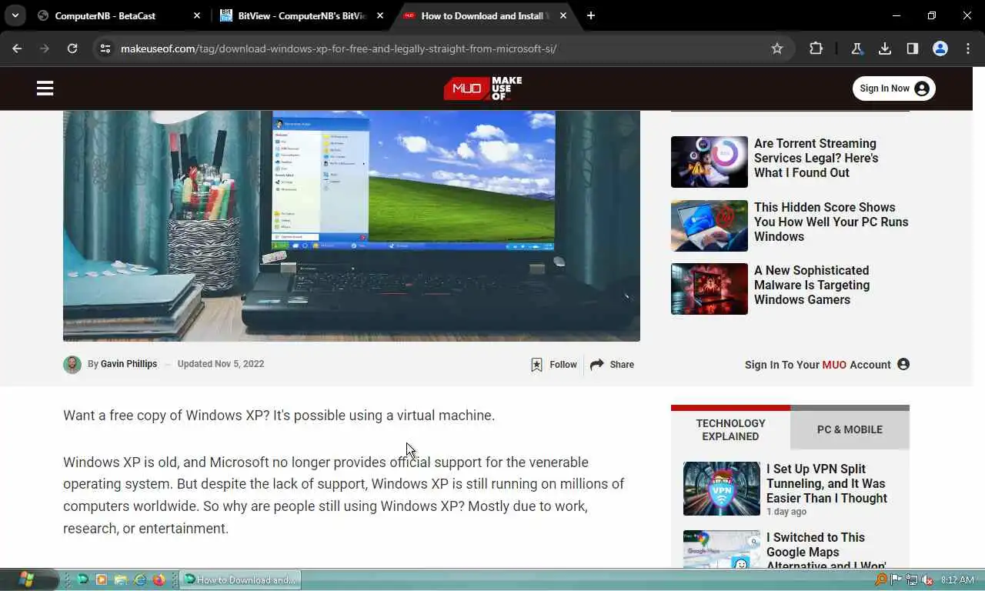
Task: Open I Set Up VPN Split Tunneling article
Action: point(826,483)
